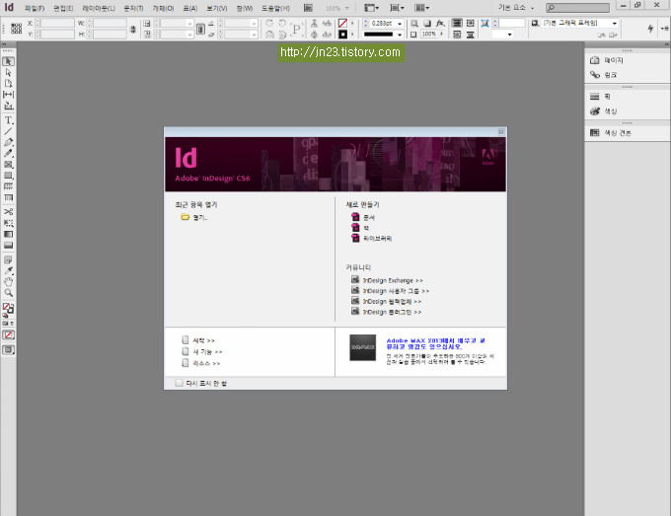
Task: Click the Apply None swatch in toolbox
Action: (8, 335)
